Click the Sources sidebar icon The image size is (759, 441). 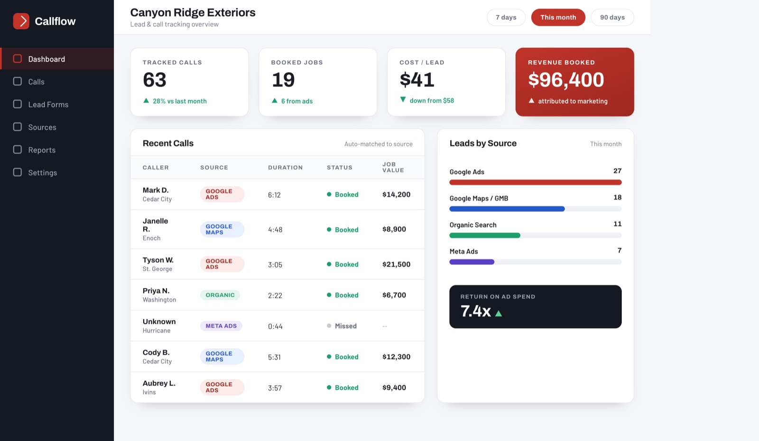[18, 127]
